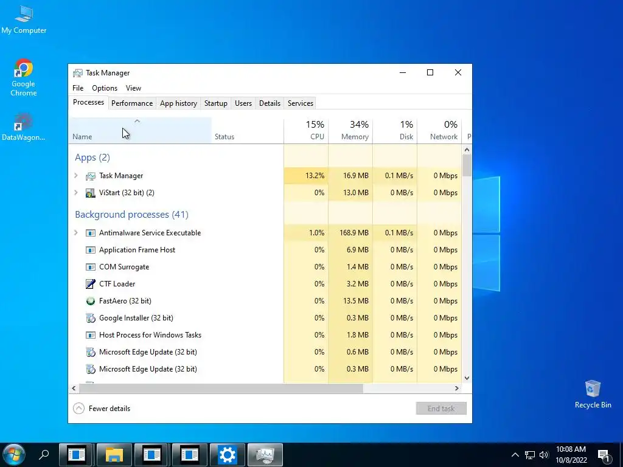Click vertical scrollbar down arrow
This screenshot has width=623, height=467.
pyautogui.click(x=467, y=378)
